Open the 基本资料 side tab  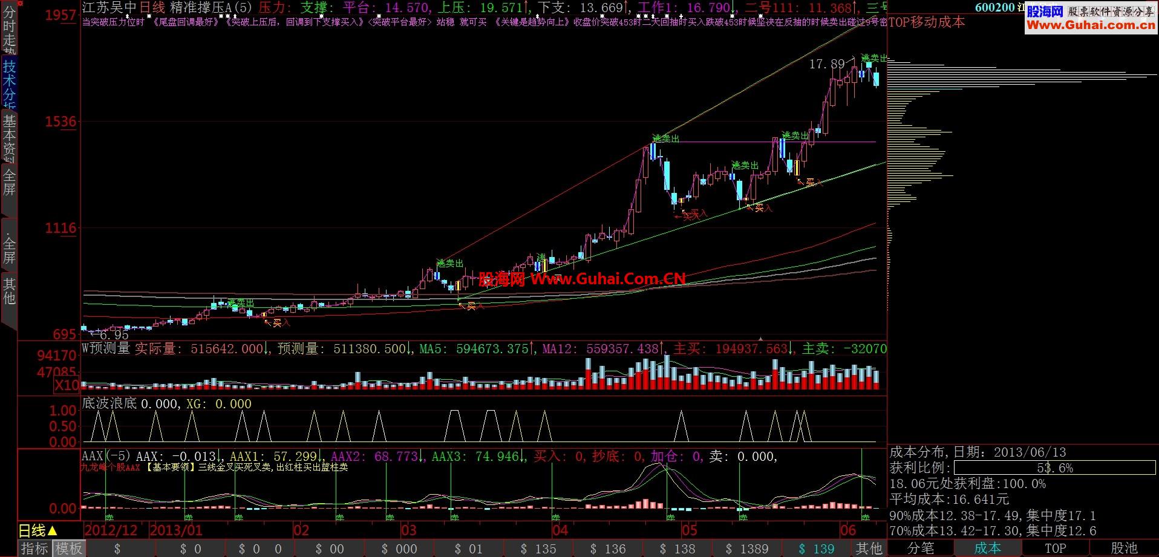click(x=9, y=136)
